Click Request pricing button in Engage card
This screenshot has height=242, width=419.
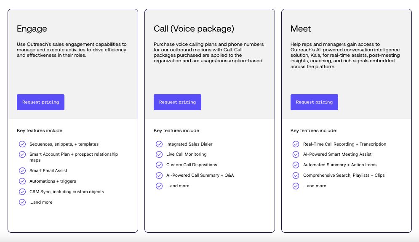tap(40, 102)
